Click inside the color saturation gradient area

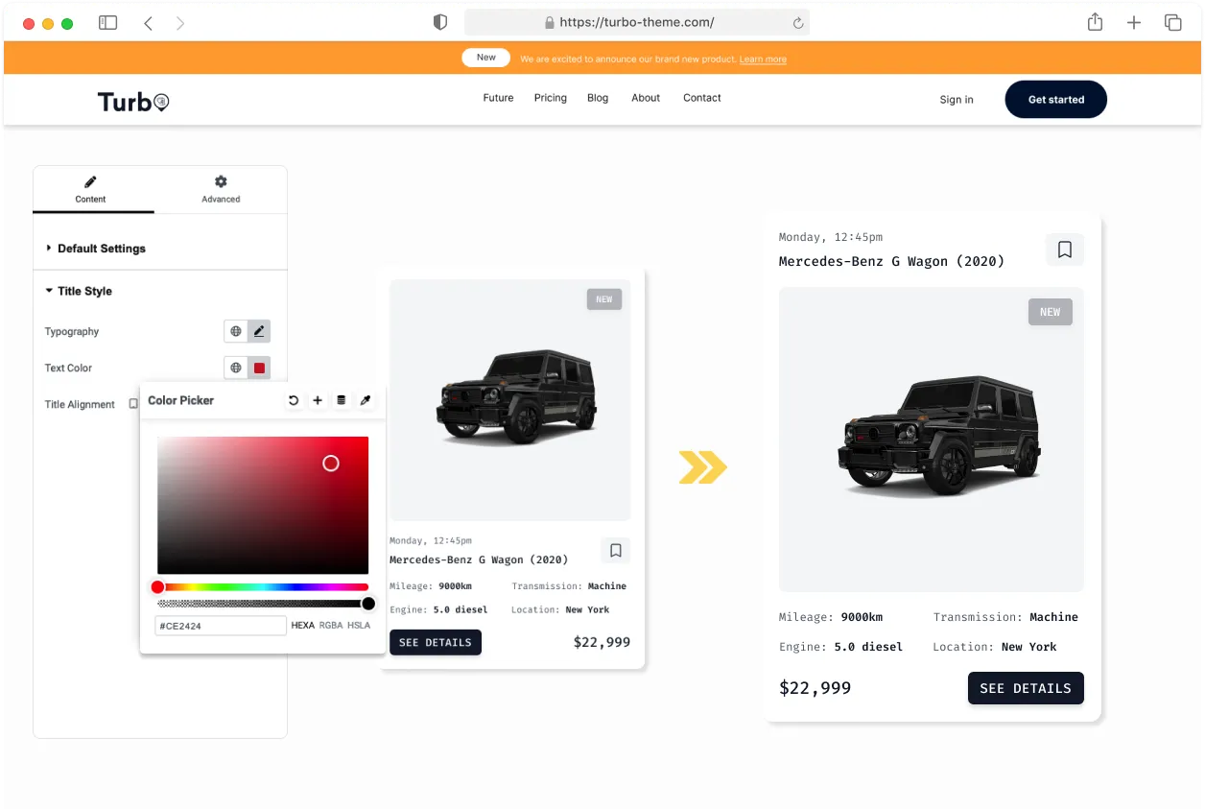click(x=263, y=505)
